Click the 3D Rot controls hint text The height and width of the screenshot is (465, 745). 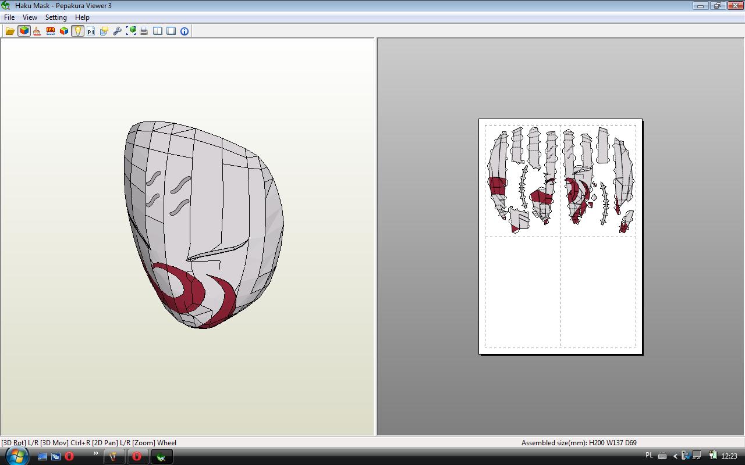point(88,442)
